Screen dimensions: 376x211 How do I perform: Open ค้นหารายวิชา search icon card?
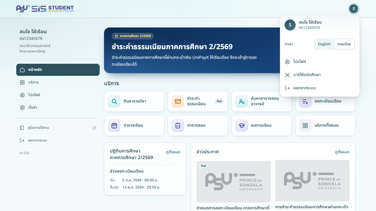(x=114, y=101)
